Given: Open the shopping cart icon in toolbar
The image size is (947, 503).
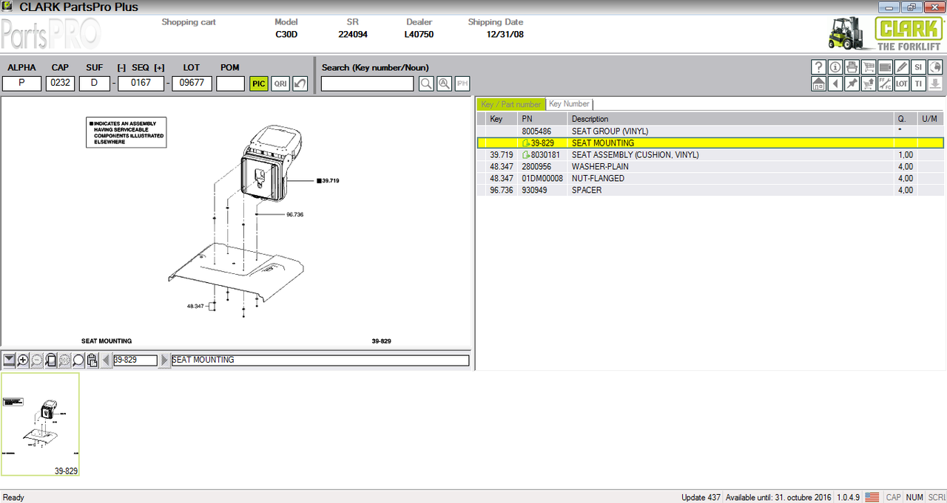Looking at the screenshot, I should coord(869,67).
